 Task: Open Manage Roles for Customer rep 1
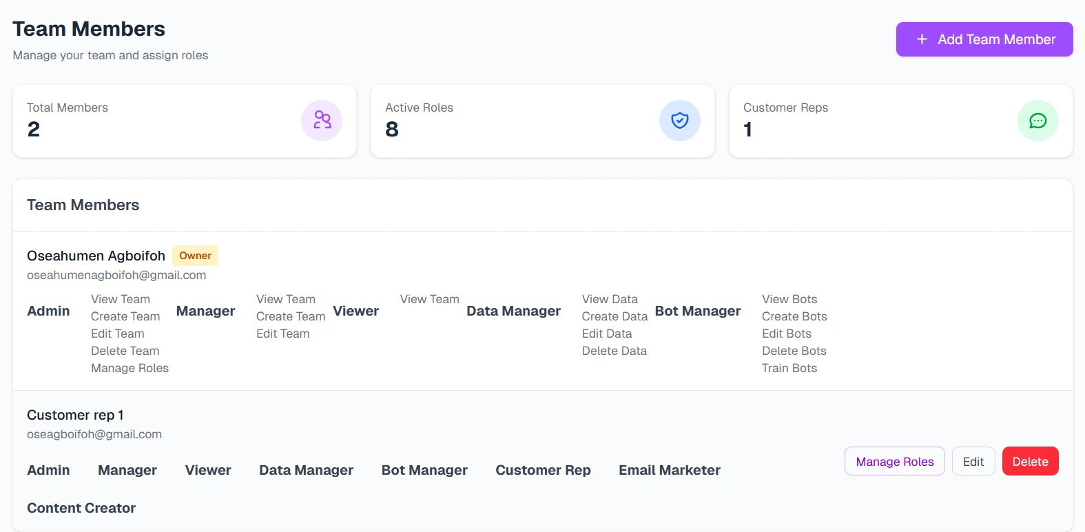pyautogui.click(x=894, y=462)
